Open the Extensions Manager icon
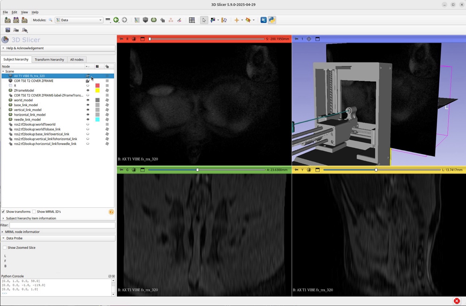 [x=263, y=20]
